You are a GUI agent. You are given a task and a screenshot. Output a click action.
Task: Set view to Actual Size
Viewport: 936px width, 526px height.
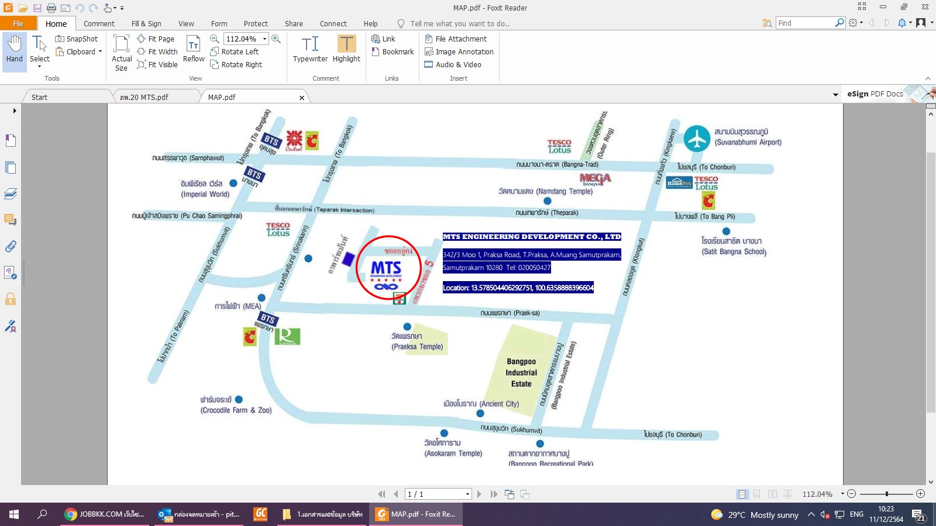pyautogui.click(x=122, y=53)
